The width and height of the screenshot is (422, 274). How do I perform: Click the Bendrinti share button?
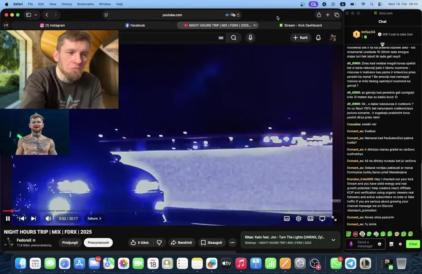pos(182,242)
